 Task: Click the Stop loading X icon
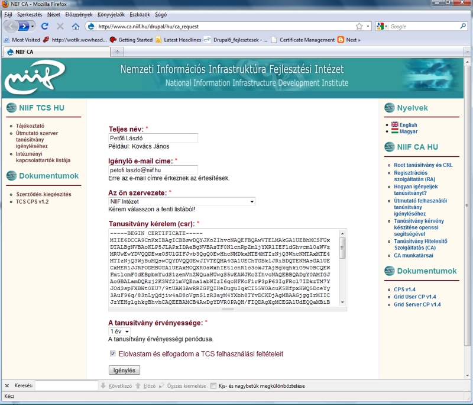pos(60,26)
